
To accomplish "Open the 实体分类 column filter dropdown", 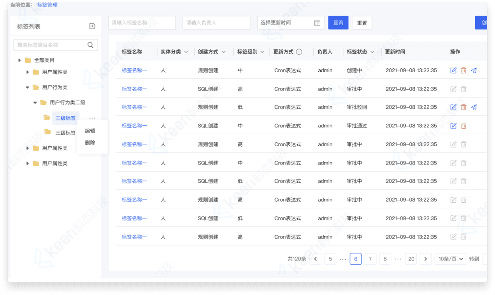I will pos(186,52).
